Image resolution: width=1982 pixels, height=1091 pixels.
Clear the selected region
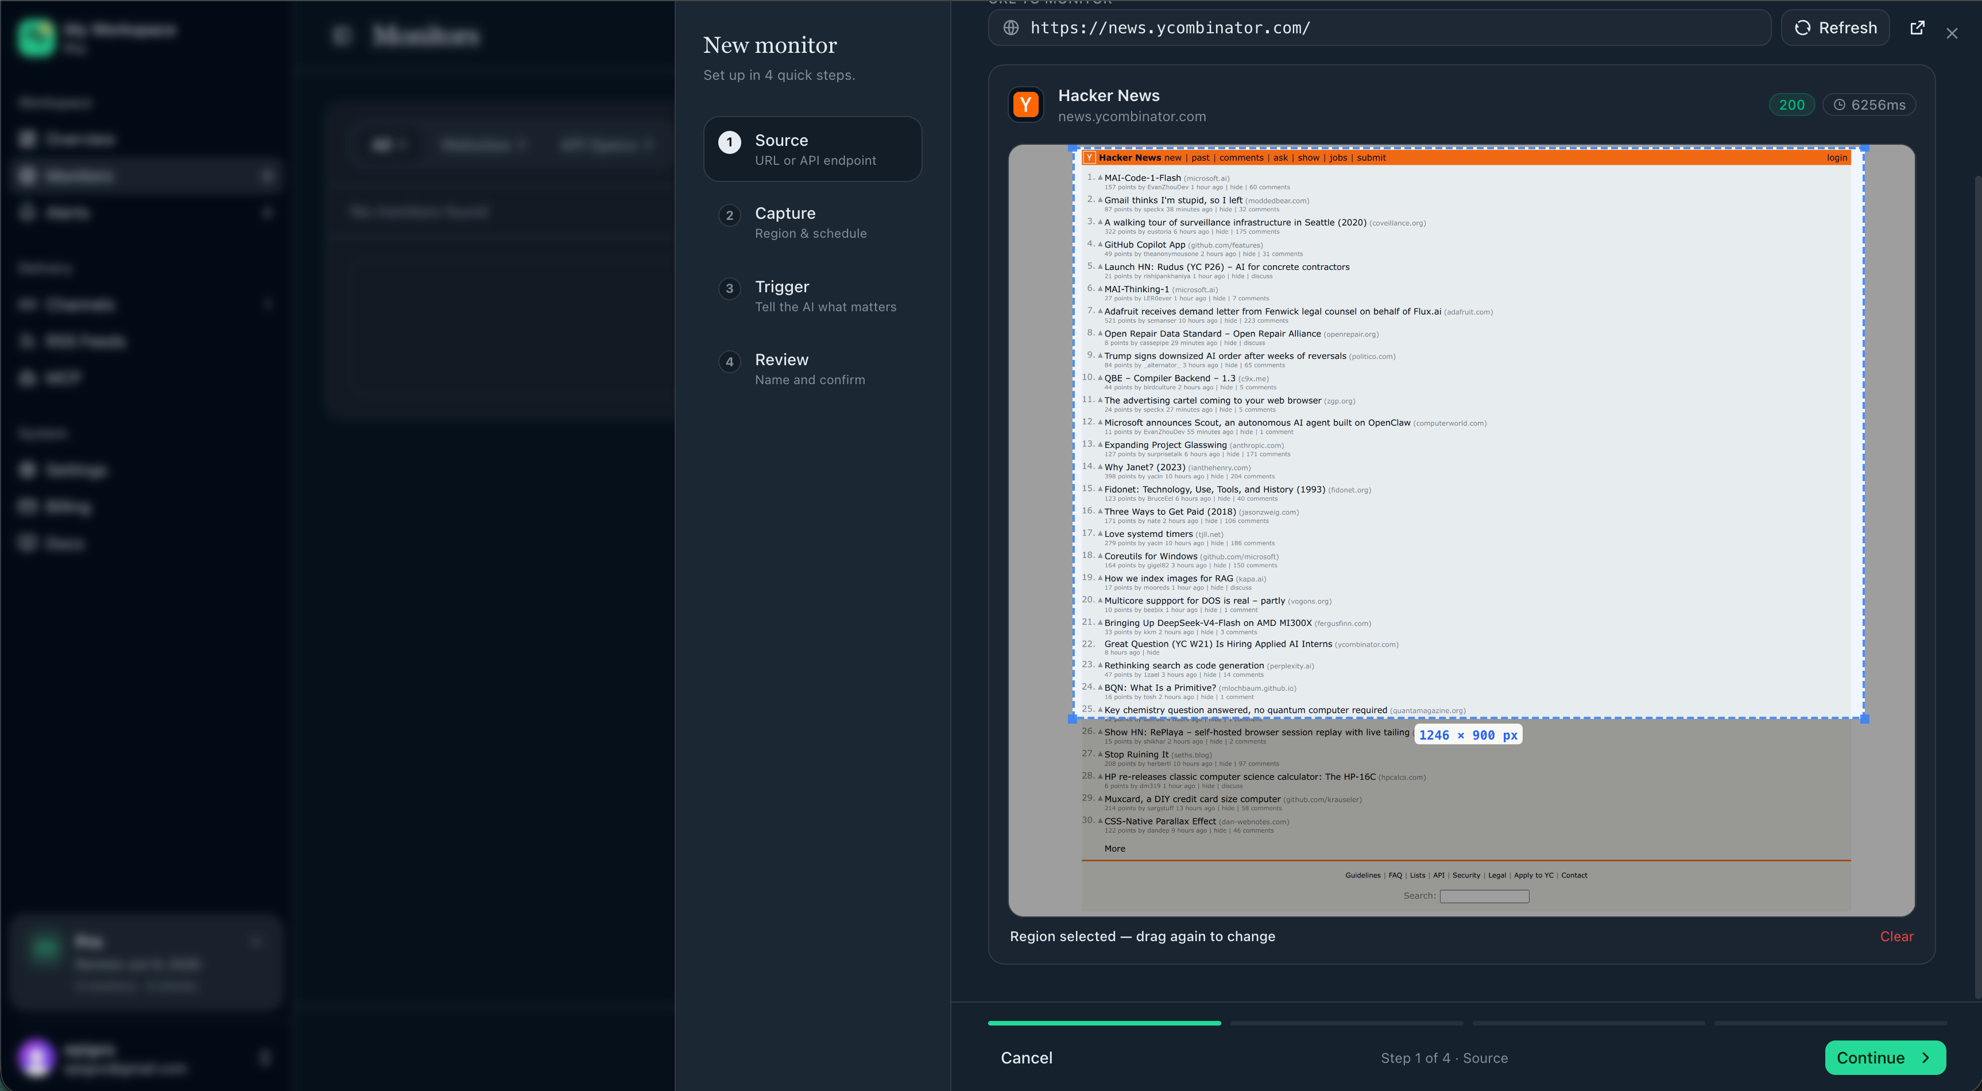coord(1898,937)
